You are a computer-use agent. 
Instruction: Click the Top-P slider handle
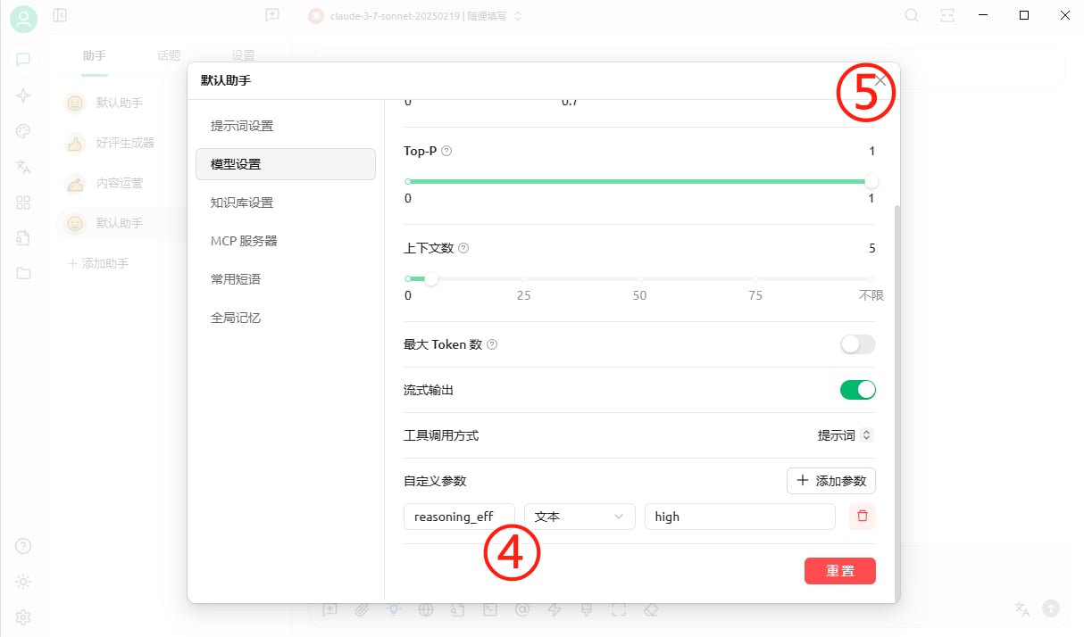coord(871,182)
